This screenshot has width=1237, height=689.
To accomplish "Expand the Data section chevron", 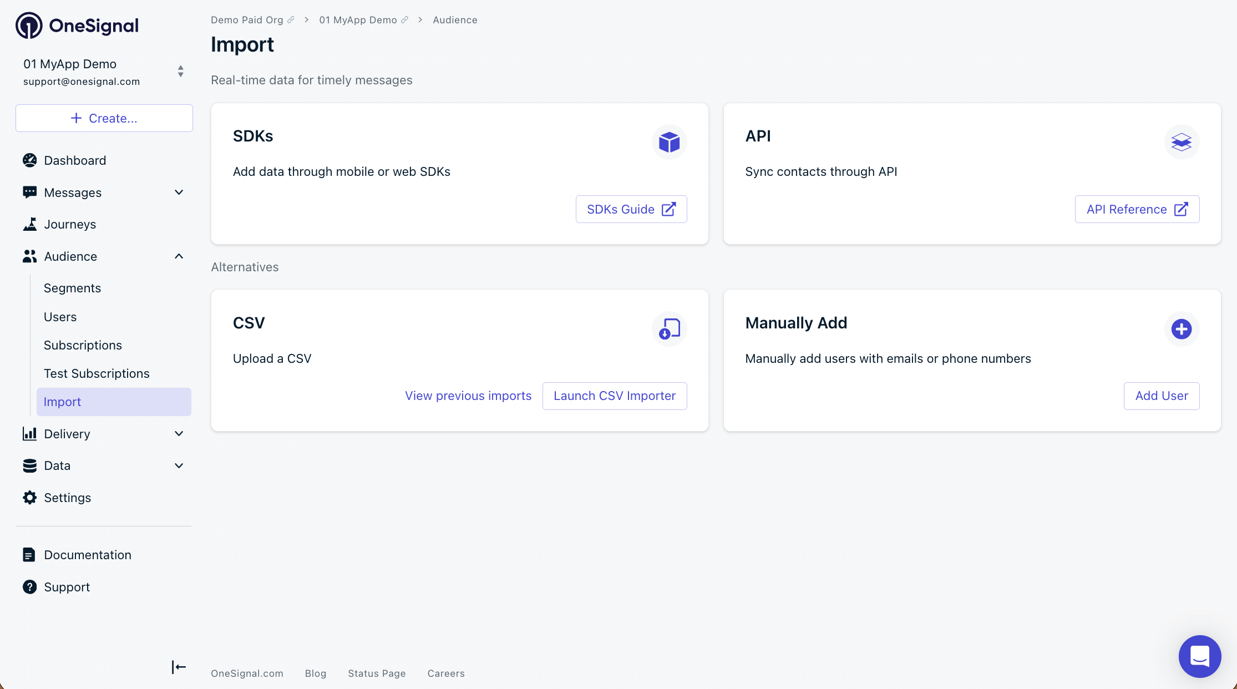I will click(x=179, y=465).
